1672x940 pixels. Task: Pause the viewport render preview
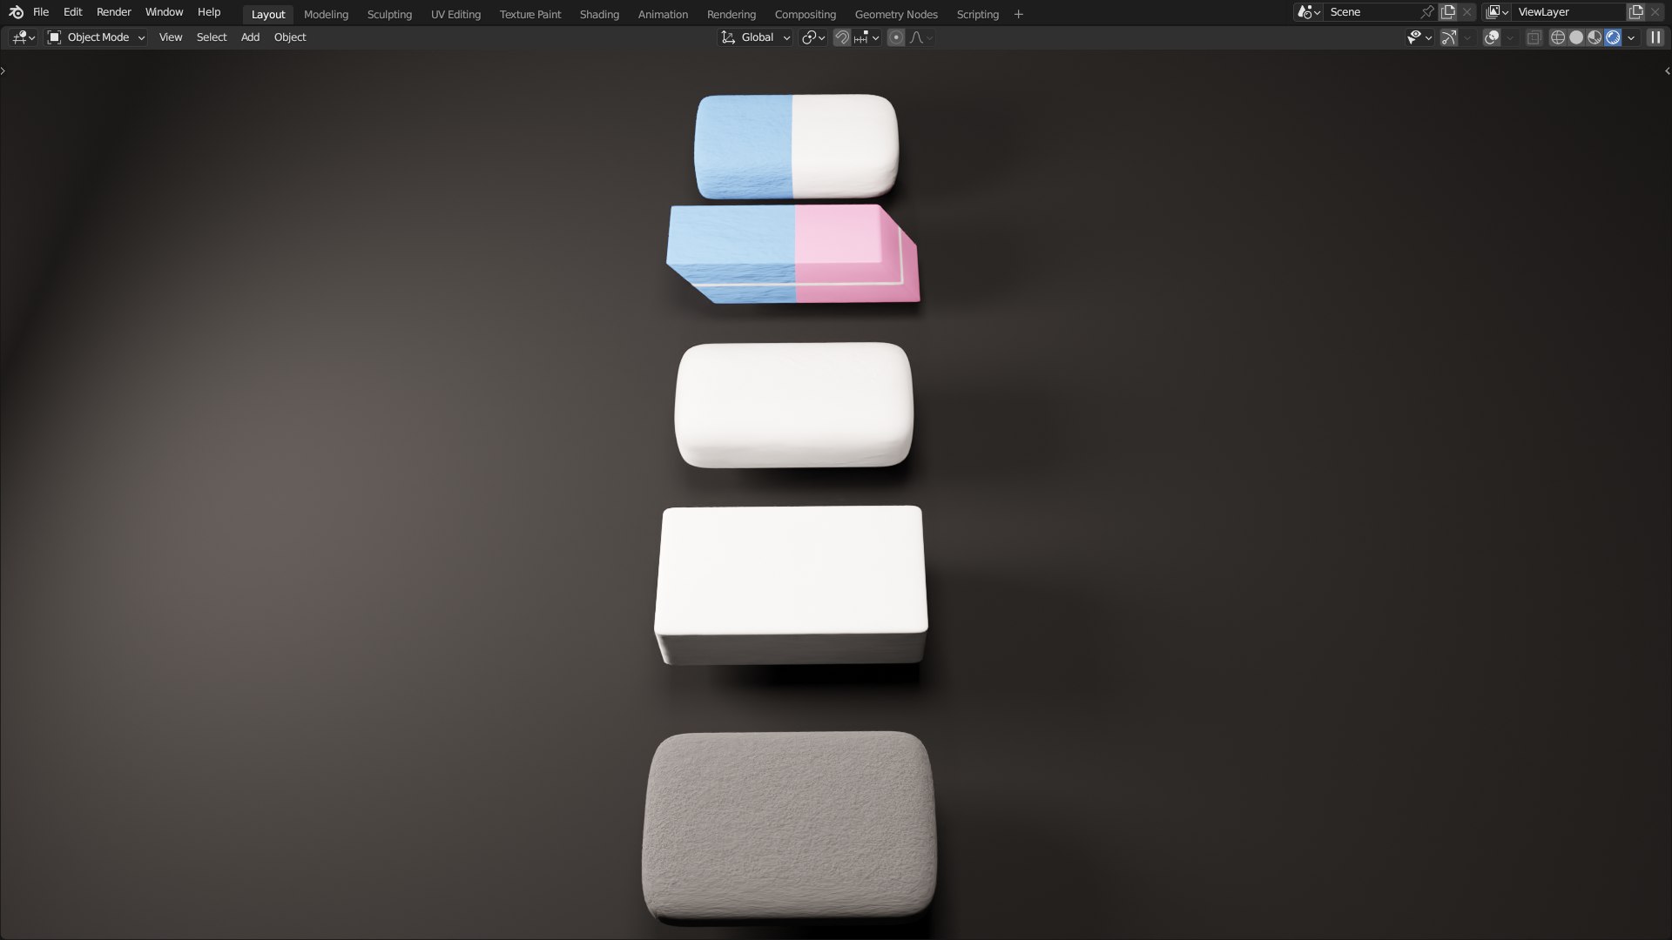[1655, 37]
